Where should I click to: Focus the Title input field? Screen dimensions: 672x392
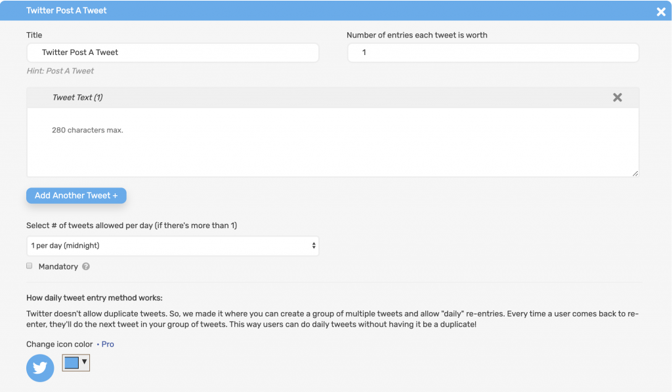pyautogui.click(x=173, y=52)
